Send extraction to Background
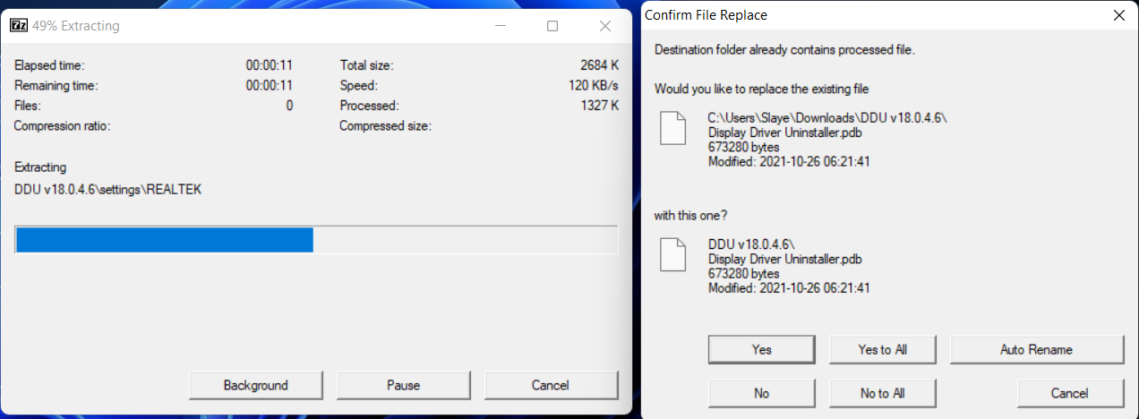1139x419 pixels. click(255, 385)
